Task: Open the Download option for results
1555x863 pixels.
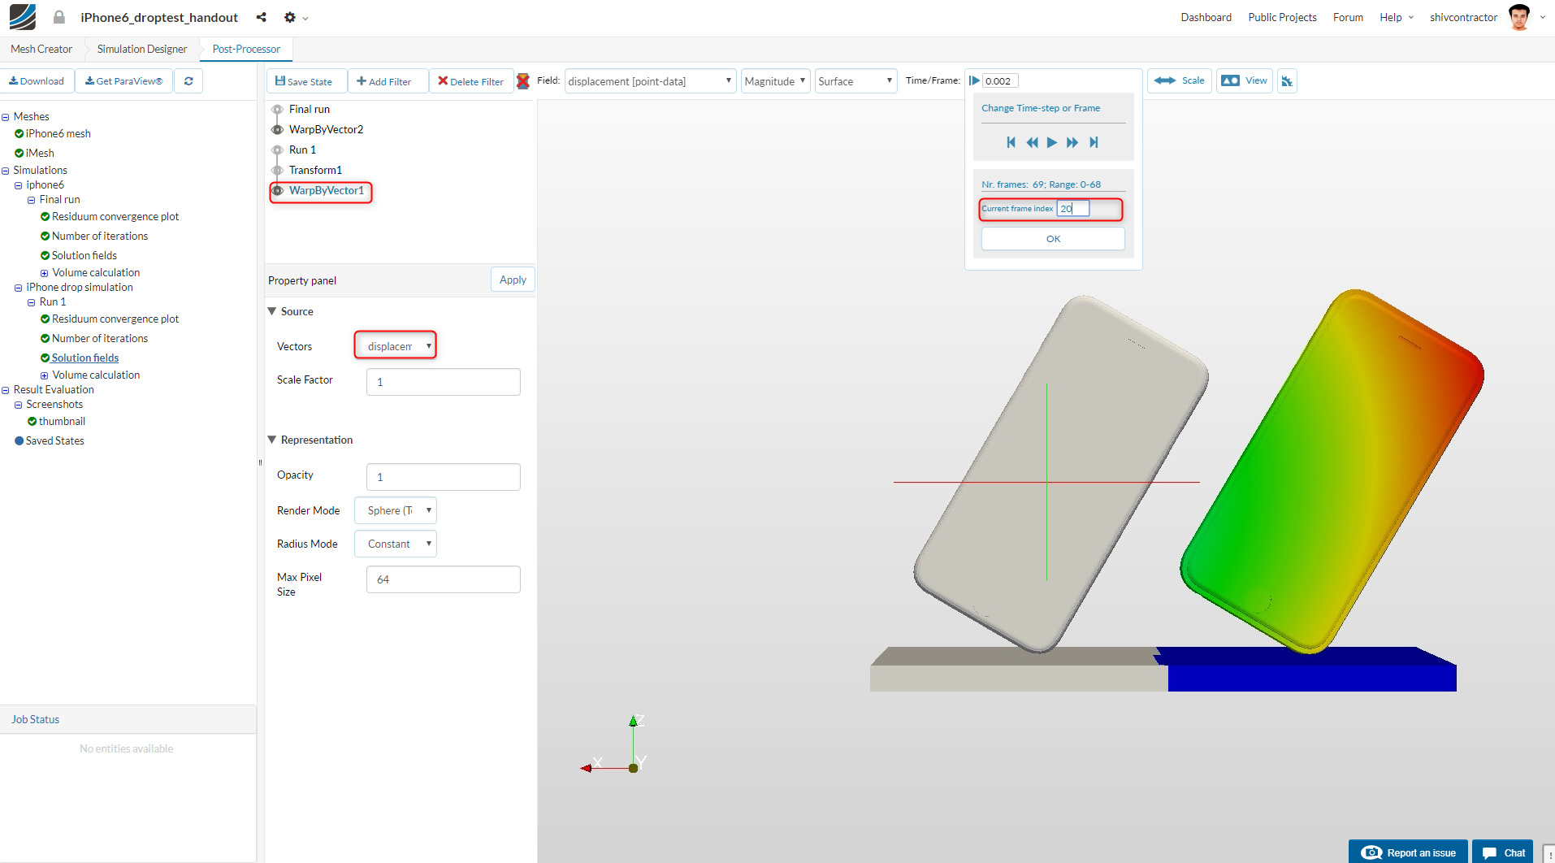Action: 37,80
